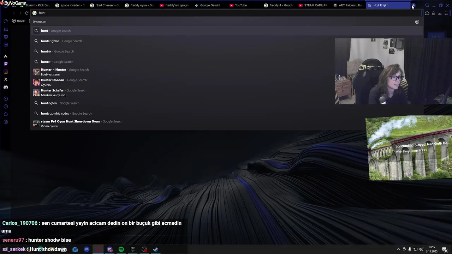Viewport: 452px width, 254px height.
Task: Open sidebar settings gear icon
Action: [6, 122]
